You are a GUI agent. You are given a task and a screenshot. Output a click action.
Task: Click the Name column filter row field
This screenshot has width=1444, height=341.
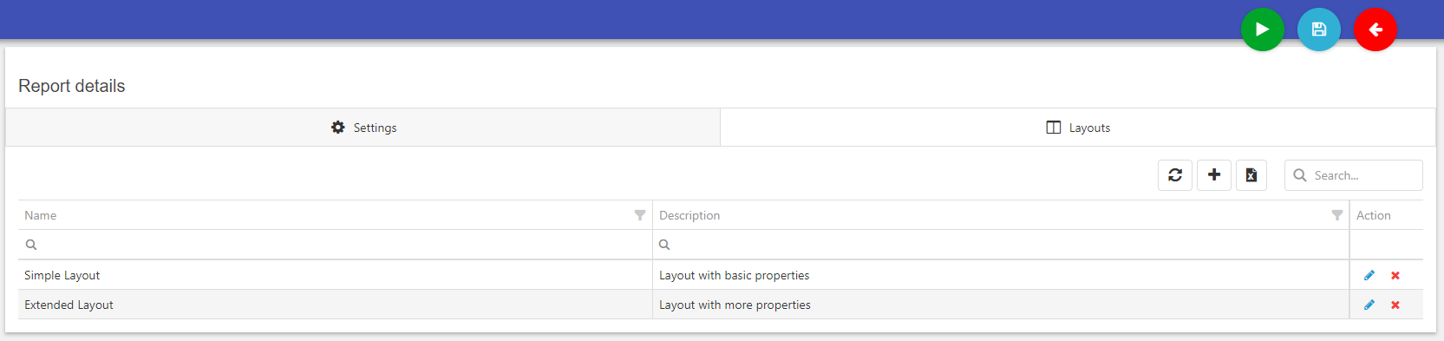[x=335, y=245]
